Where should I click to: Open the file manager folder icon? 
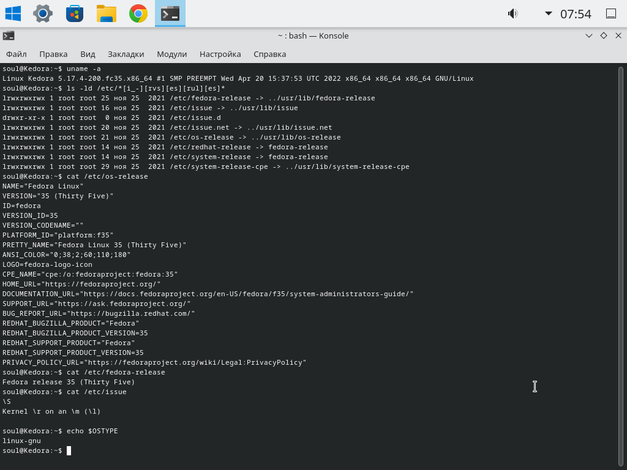point(107,13)
